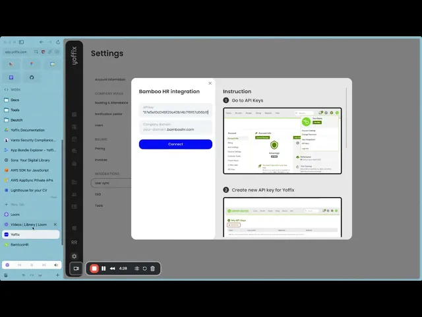Image resolution: width=422 pixels, height=317 pixels.
Task: Close the Videos | Library | Loom tab
Action: [55, 225]
